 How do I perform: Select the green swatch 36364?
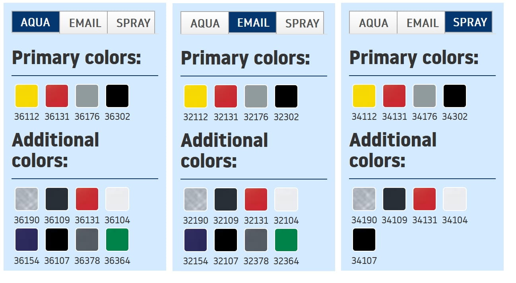117,240
